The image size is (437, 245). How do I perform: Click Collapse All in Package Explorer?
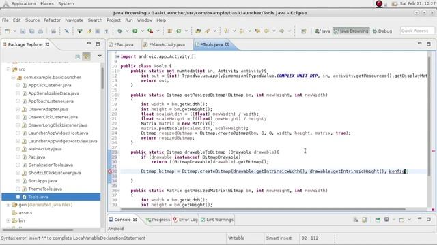pos(78,56)
